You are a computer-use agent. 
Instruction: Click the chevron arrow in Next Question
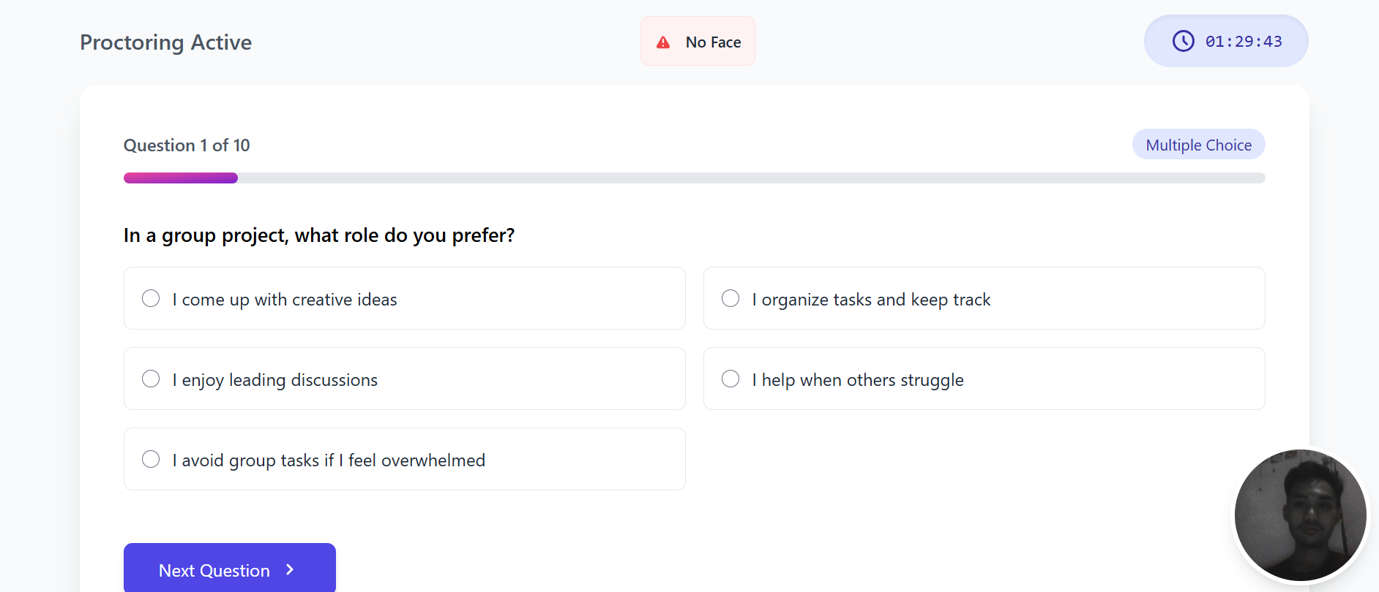point(290,570)
